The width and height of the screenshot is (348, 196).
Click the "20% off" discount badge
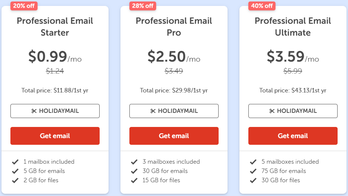tap(24, 6)
